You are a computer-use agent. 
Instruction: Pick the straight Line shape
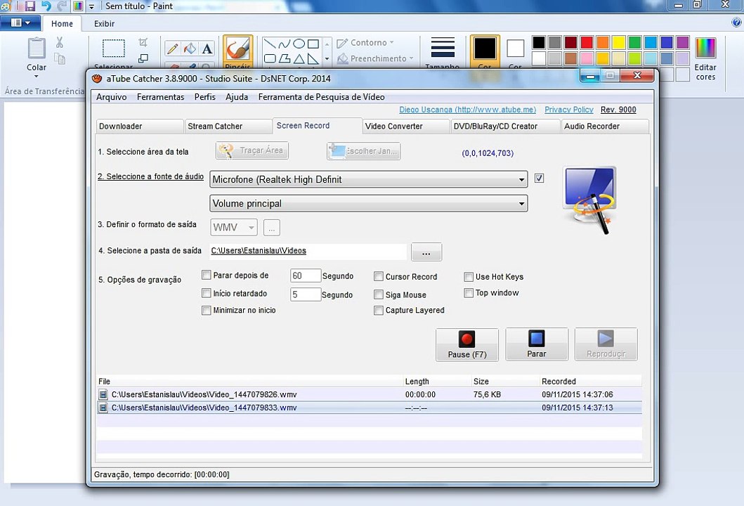[x=270, y=44]
